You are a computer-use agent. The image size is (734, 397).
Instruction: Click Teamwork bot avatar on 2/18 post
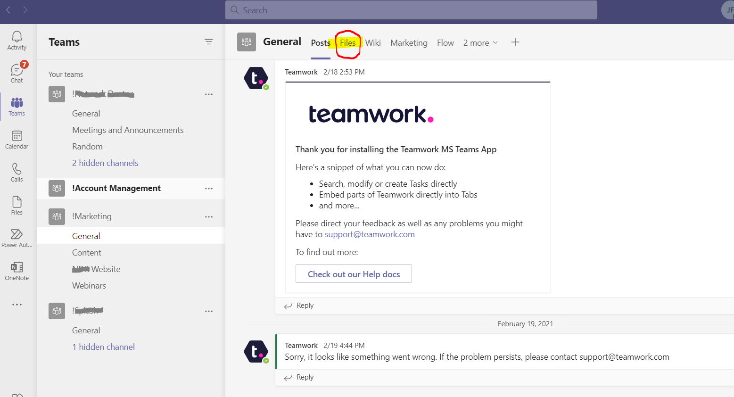[256, 78]
